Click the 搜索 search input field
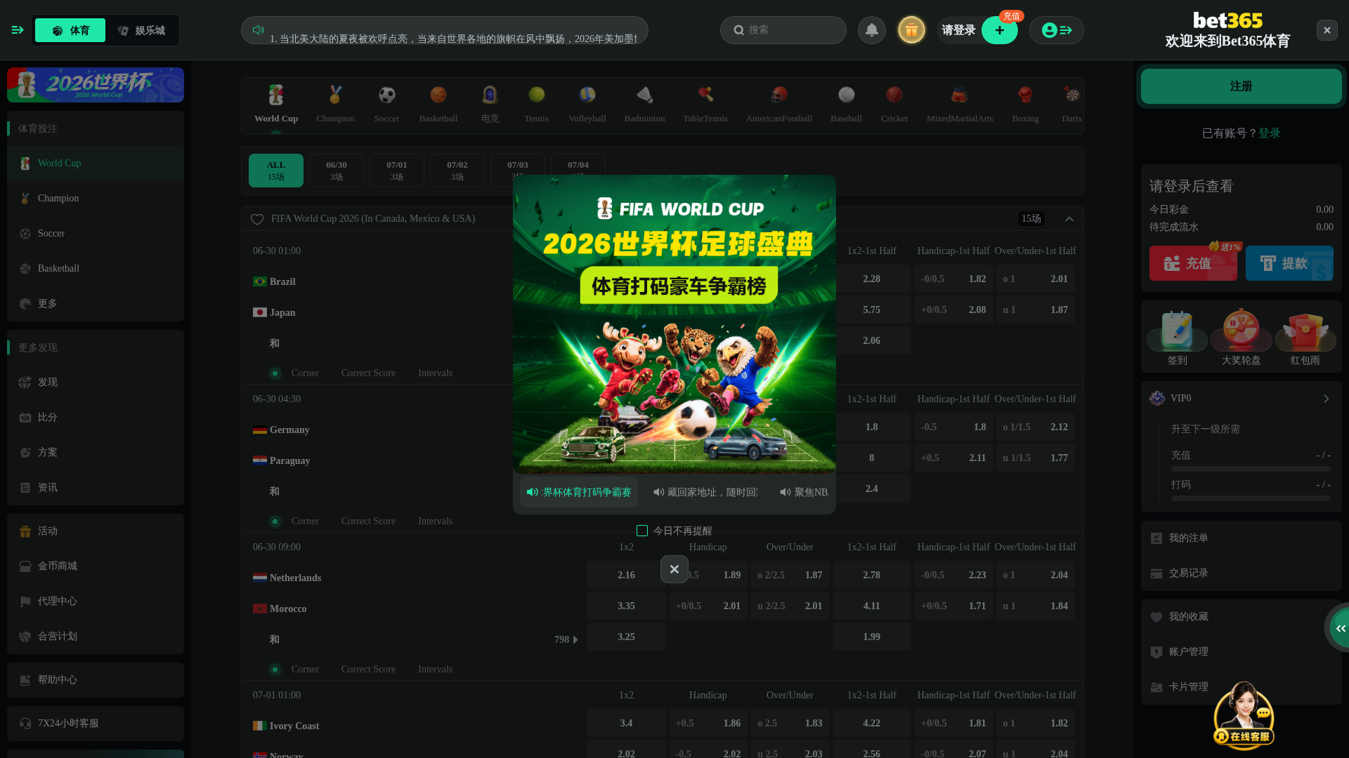 pos(783,30)
